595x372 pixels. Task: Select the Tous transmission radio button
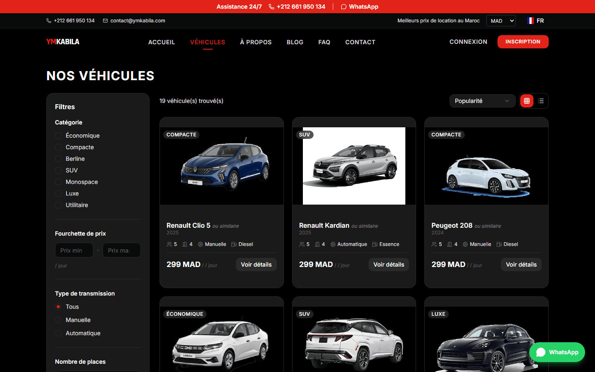point(58,307)
